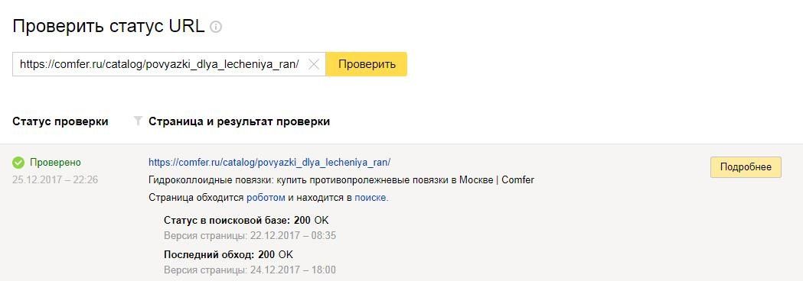The width and height of the screenshot is (803, 281).
Task: Click Версия страницы 22.12.2017 – 08:35 text
Action: [250, 236]
